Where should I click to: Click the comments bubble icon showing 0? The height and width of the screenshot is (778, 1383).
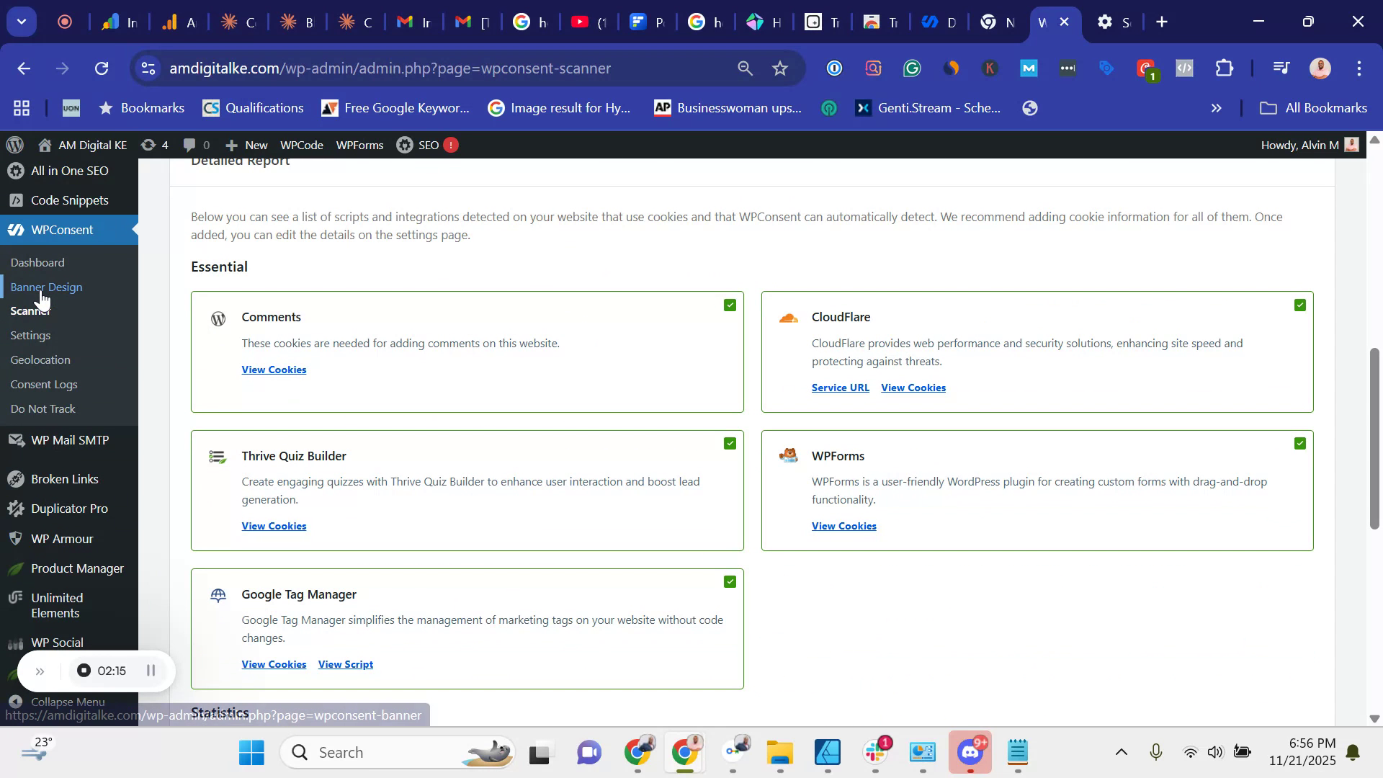190,145
